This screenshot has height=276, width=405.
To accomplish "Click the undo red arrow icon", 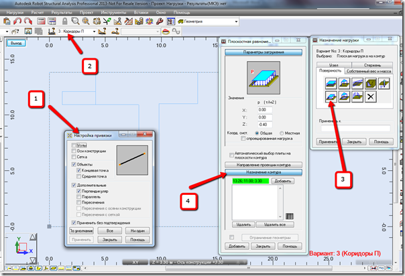I will (x=17, y=21).
